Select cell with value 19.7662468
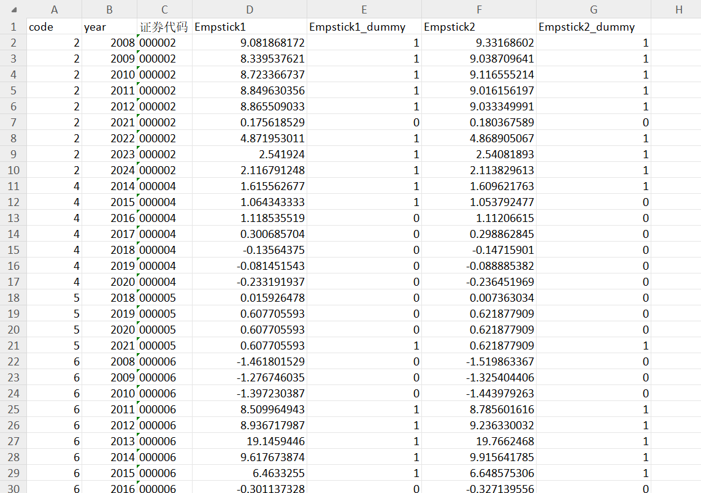The height and width of the screenshot is (493, 701). (x=479, y=441)
